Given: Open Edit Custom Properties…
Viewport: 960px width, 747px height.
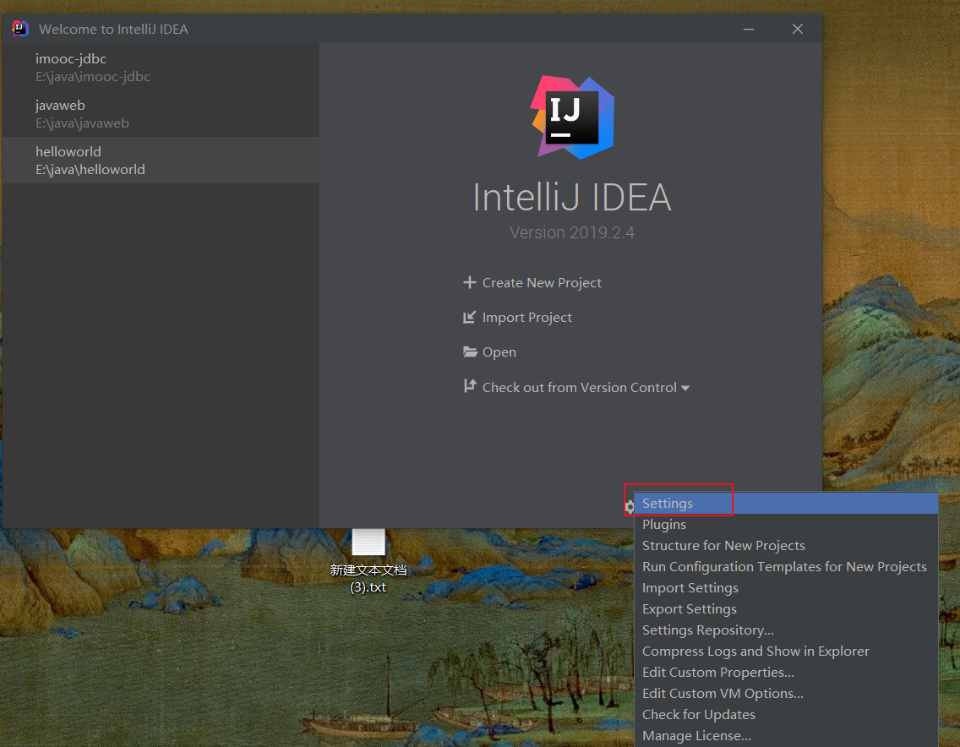Looking at the screenshot, I should click(x=786, y=673).
